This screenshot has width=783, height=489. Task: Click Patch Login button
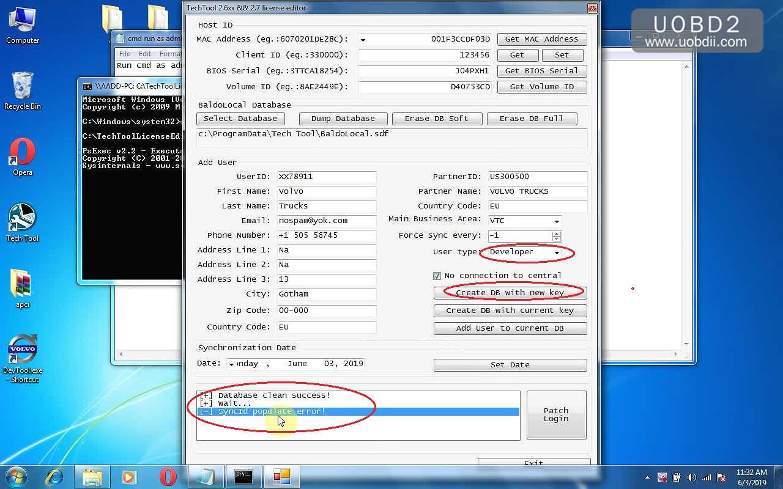click(556, 415)
